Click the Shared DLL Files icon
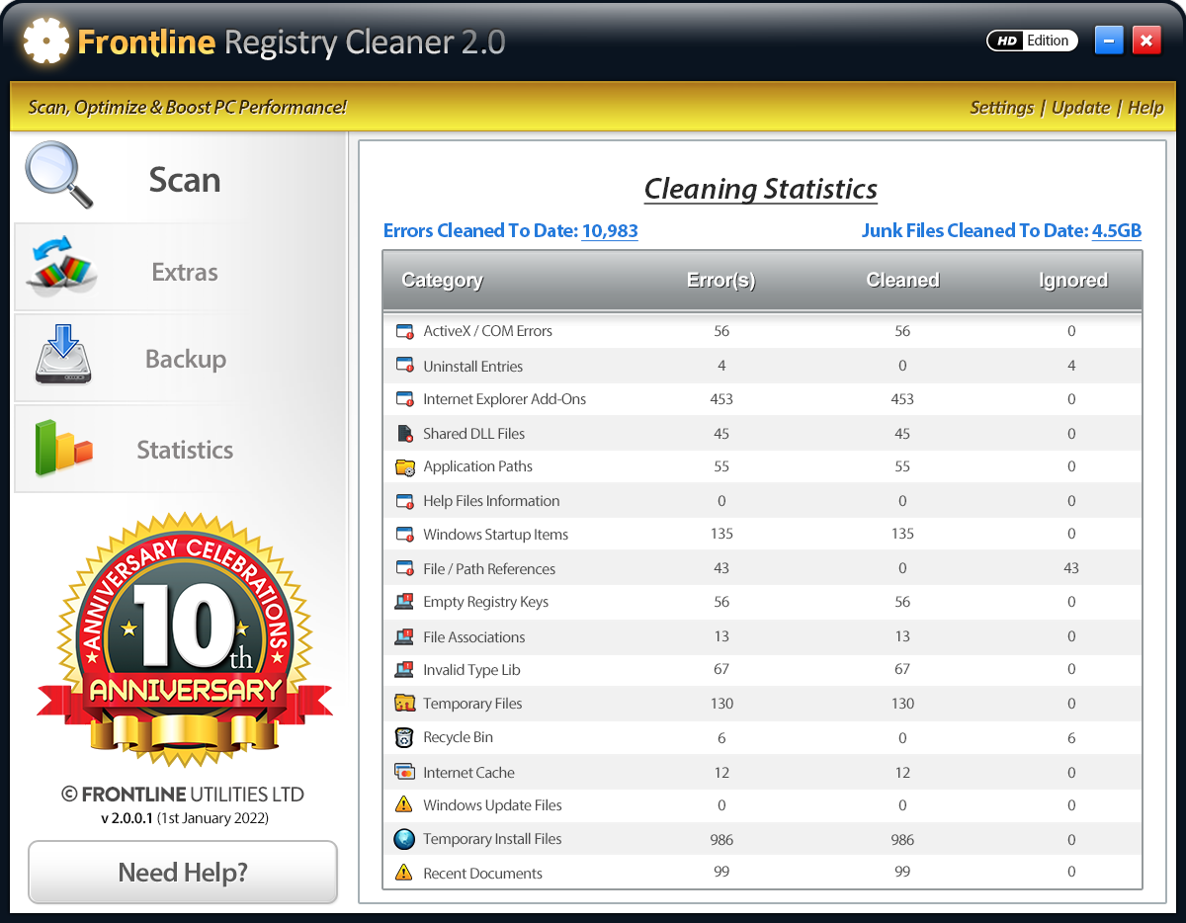 pyautogui.click(x=404, y=434)
